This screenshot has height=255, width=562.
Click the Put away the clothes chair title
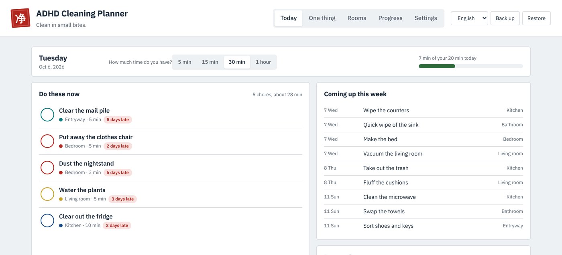click(96, 137)
